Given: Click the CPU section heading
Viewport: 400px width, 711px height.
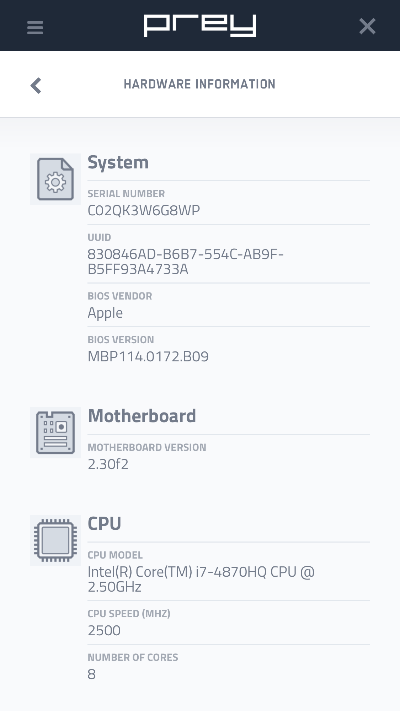Looking at the screenshot, I should coord(105,524).
